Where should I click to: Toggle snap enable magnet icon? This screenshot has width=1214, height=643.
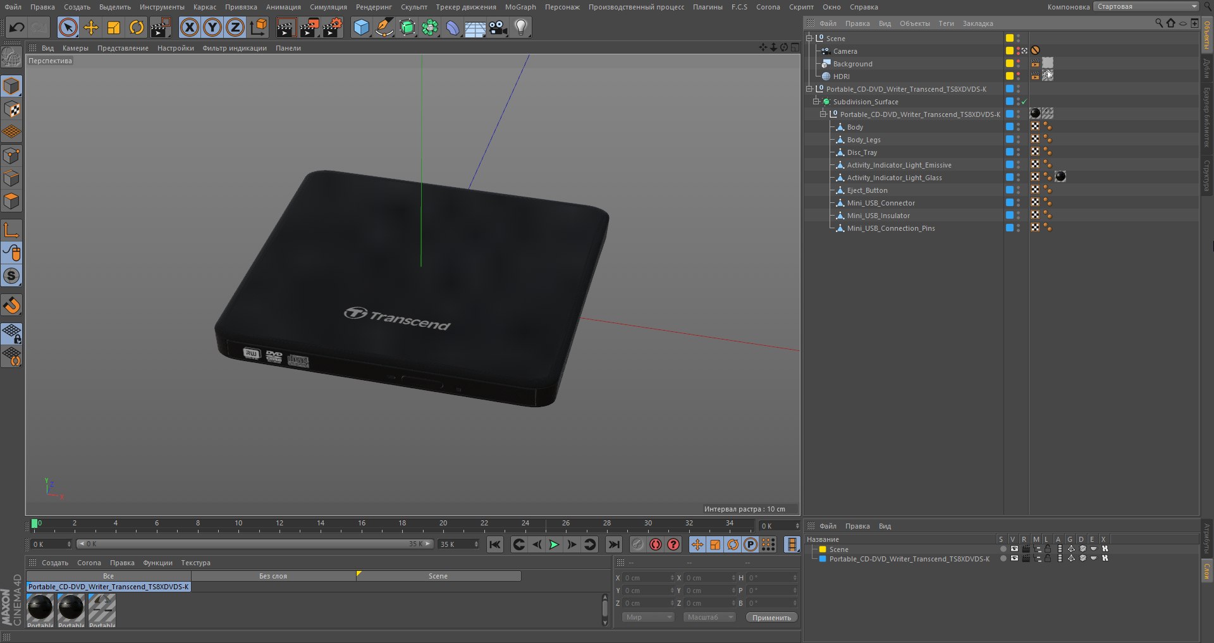point(11,305)
